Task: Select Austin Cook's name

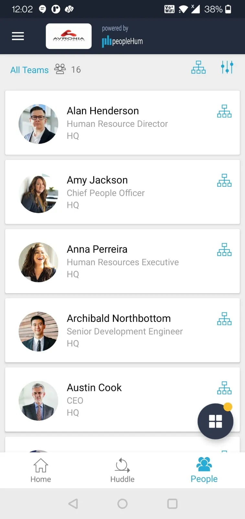Action: [94, 388]
